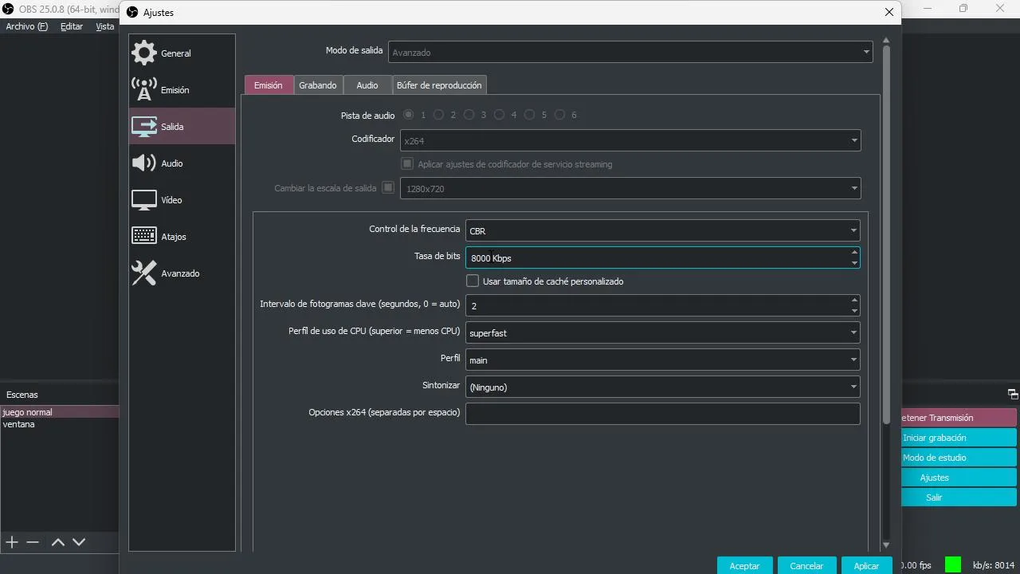This screenshot has height=574, width=1020.
Task: Select scene ventana
Action: 60,424
